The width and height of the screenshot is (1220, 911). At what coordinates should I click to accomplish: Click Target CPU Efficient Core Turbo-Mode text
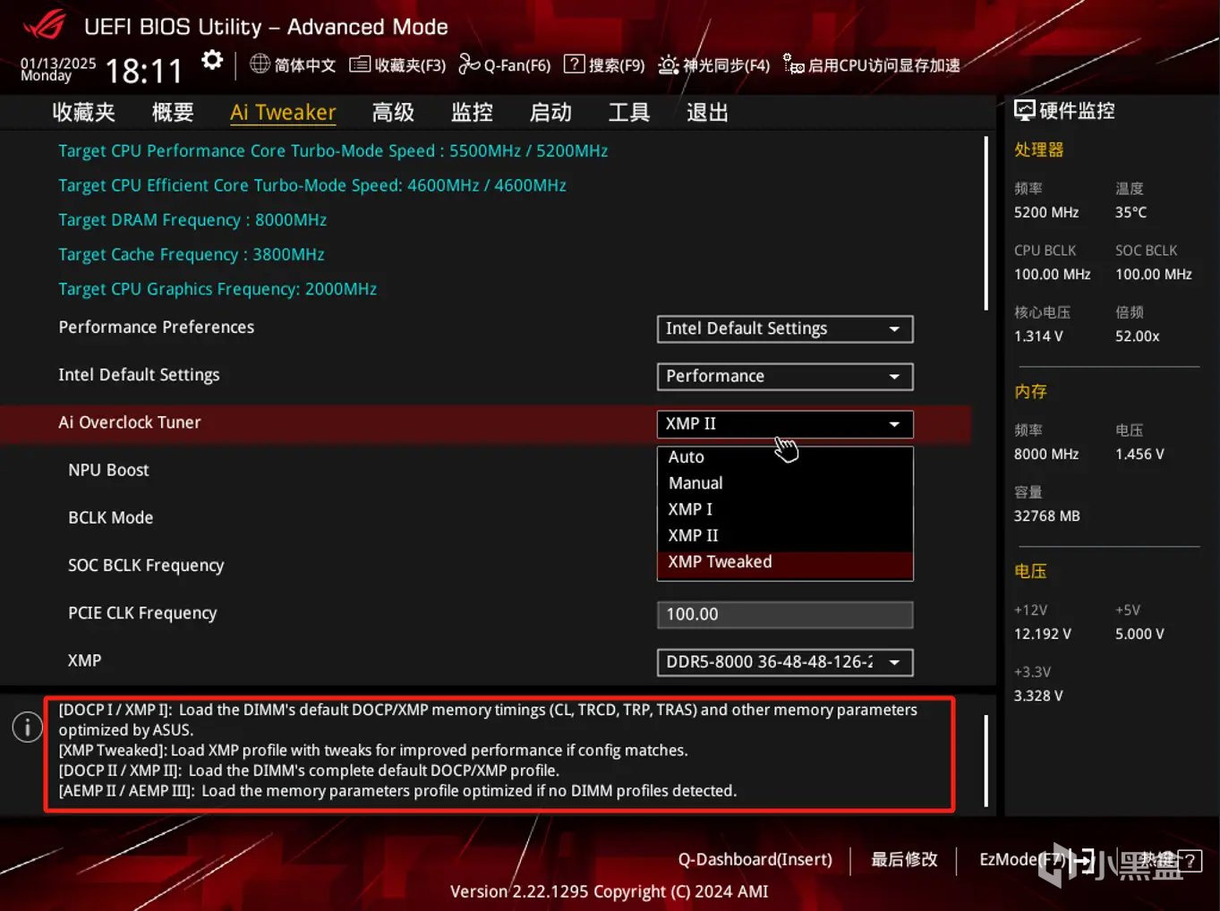coord(312,185)
